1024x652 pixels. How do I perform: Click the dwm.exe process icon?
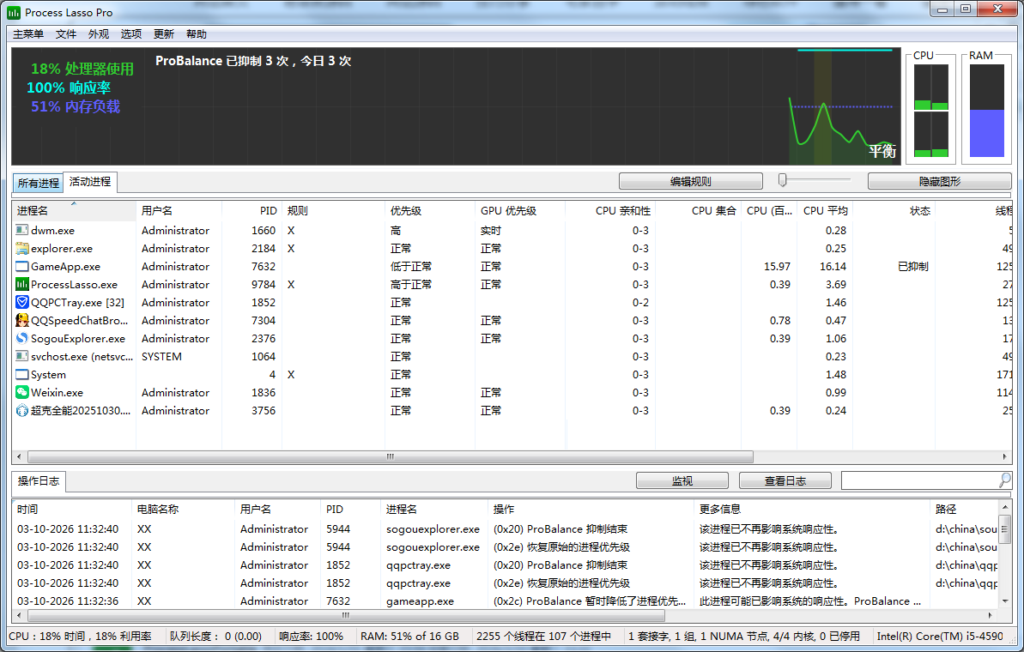tap(22, 231)
